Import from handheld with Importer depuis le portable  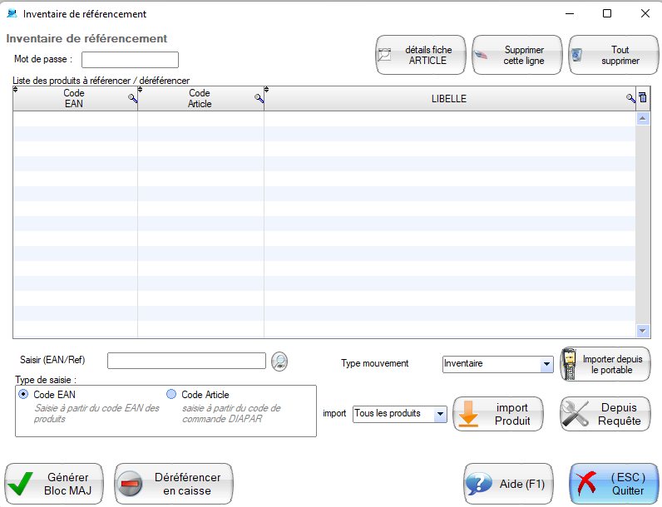click(605, 364)
